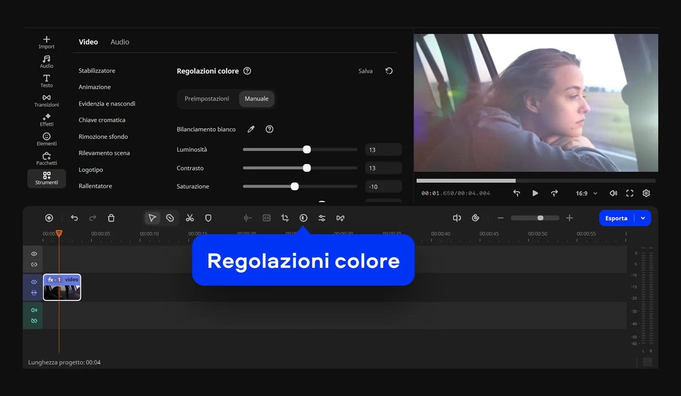The height and width of the screenshot is (396, 681).
Task: Open the Transizioni sidebar panel
Action: pos(46,100)
